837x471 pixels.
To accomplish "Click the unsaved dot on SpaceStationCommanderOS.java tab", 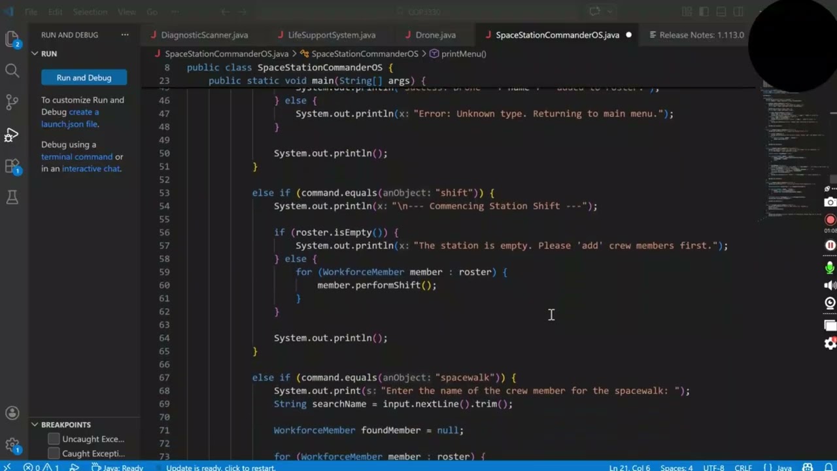I will pyautogui.click(x=628, y=35).
